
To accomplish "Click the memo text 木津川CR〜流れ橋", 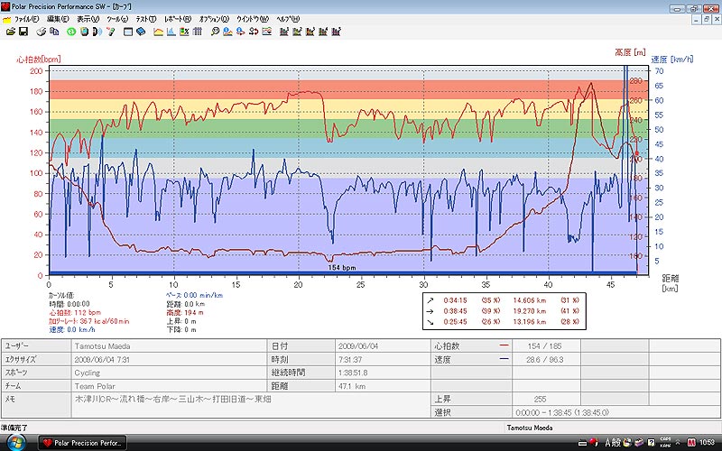I will pyautogui.click(x=172, y=399).
